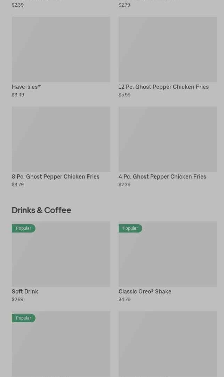This screenshot has width=224, height=377.
Task: Open the 8 Pc. Ghost Pepper Chicken Fries image
Action: [x=61, y=139]
